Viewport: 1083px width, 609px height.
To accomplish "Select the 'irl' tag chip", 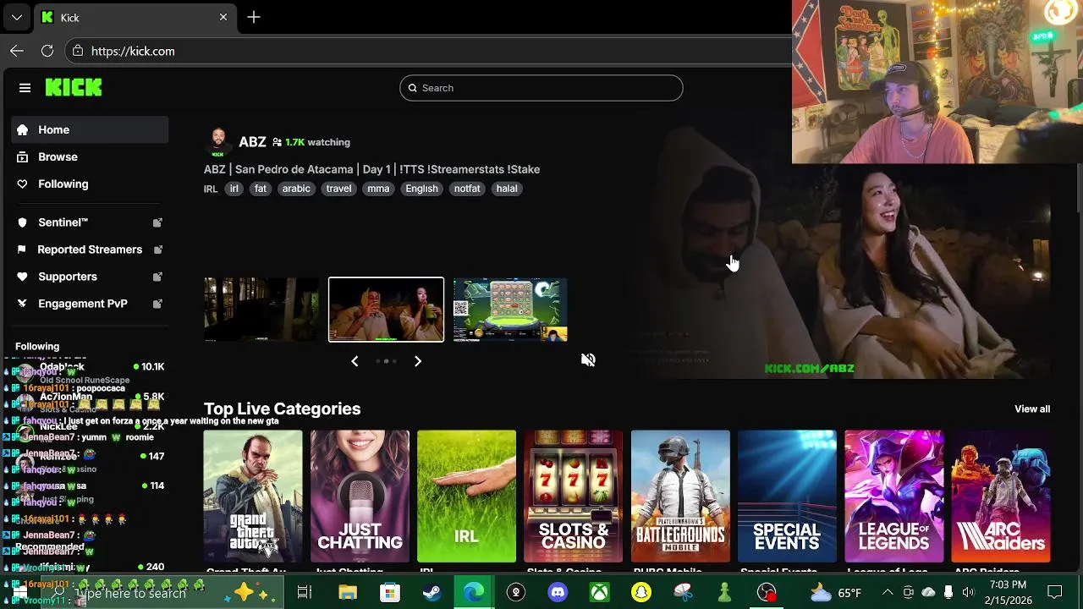I will (234, 189).
